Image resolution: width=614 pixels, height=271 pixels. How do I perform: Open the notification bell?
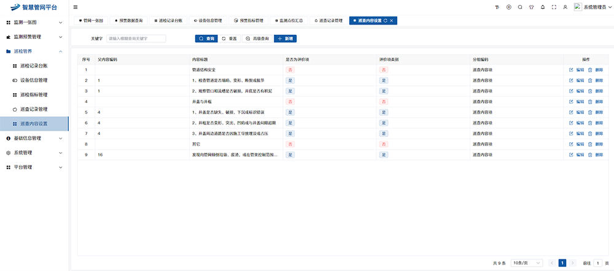[542, 7]
